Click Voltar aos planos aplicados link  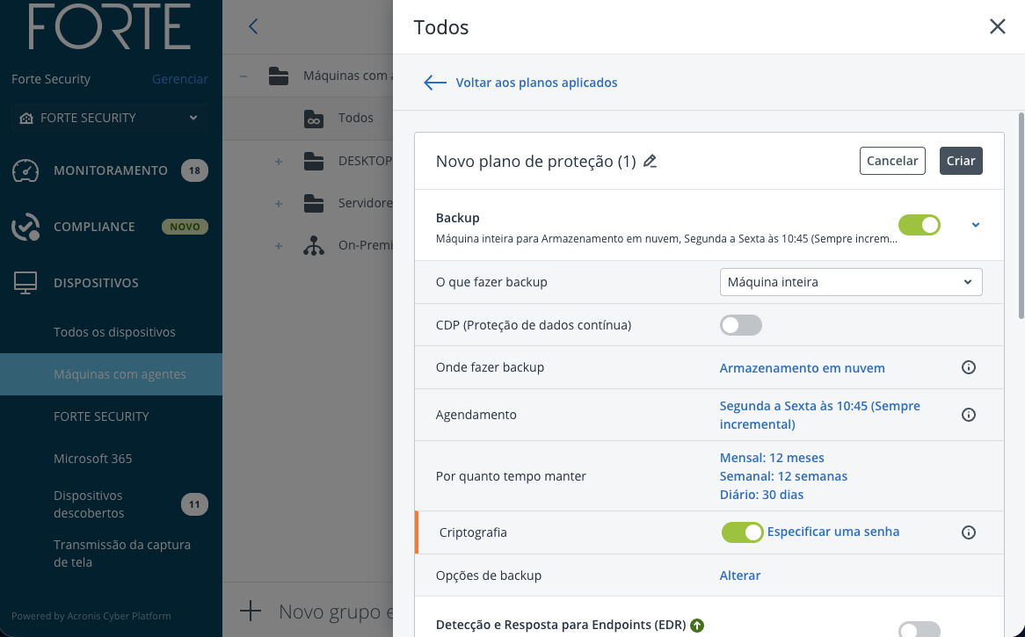tap(536, 83)
